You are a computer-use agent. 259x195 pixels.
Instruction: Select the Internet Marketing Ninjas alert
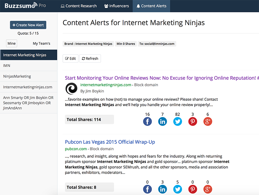[x=28, y=55]
